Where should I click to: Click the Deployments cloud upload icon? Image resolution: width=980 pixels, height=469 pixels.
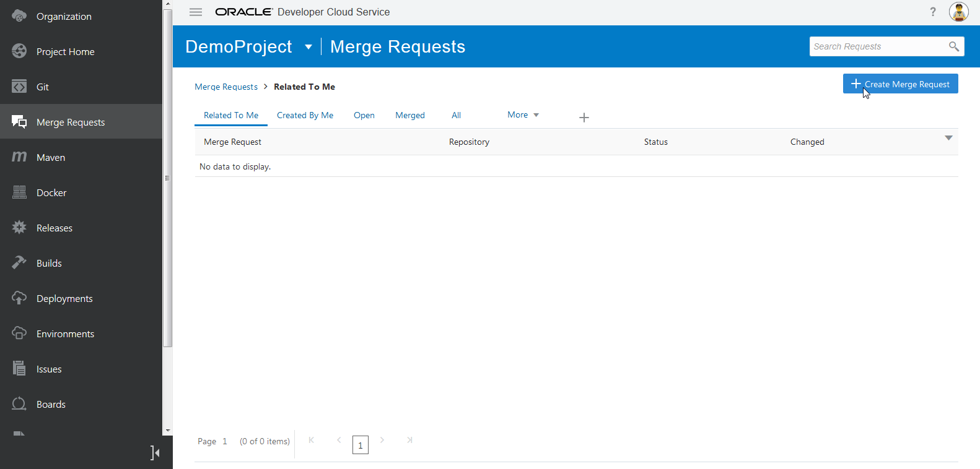(x=19, y=298)
